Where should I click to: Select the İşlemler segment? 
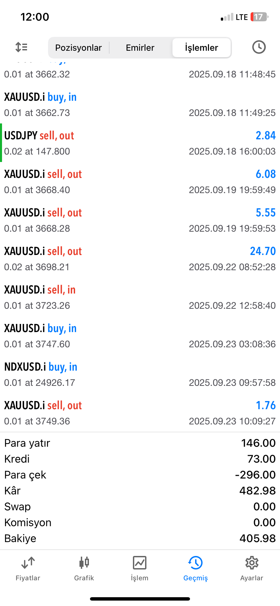pyautogui.click(x=202, y=48)
